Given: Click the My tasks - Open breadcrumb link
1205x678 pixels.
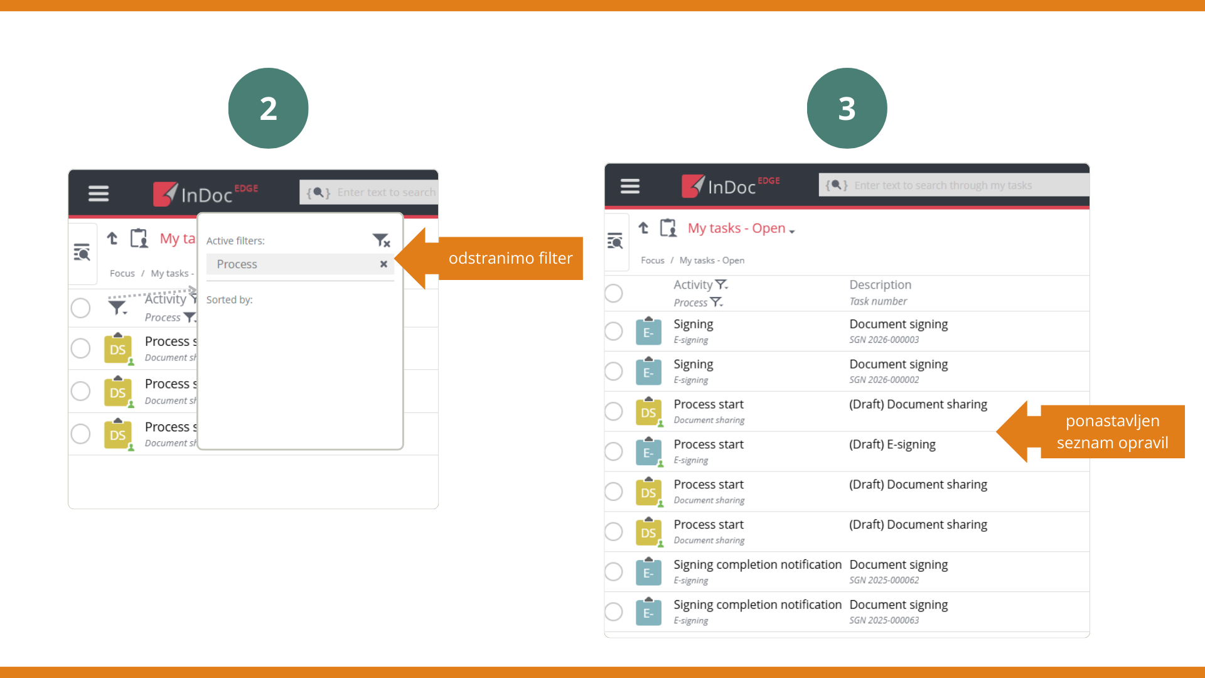Looking at the screenshot, I should click(x=712, y=261).
